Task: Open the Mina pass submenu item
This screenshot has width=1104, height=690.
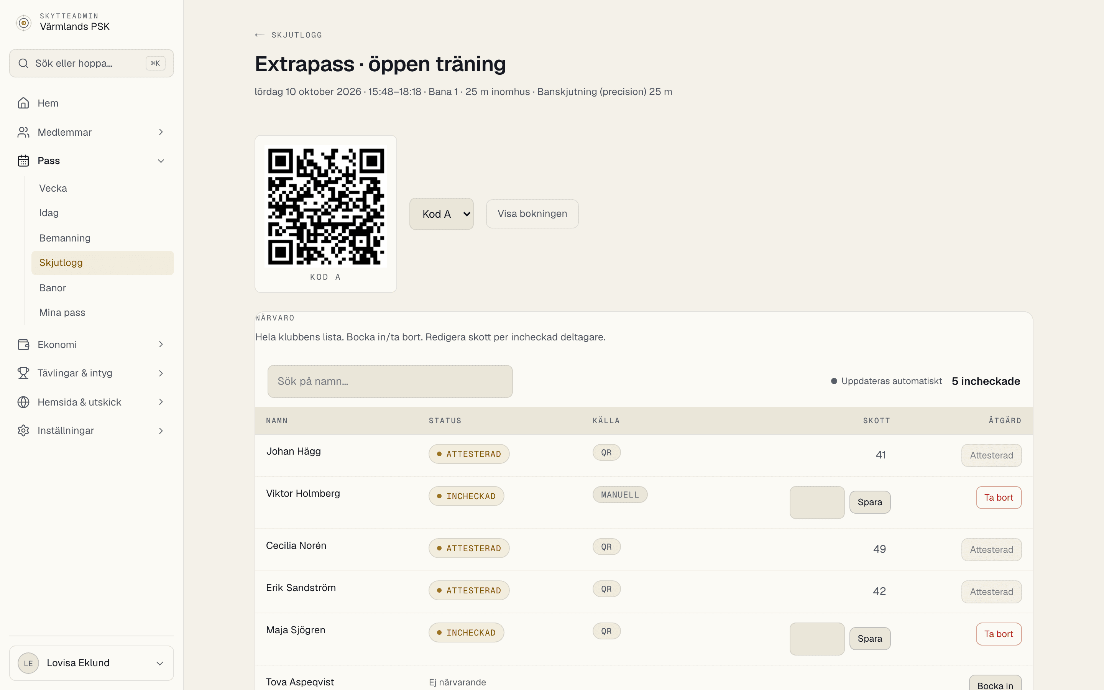Action: pos(102,312)
